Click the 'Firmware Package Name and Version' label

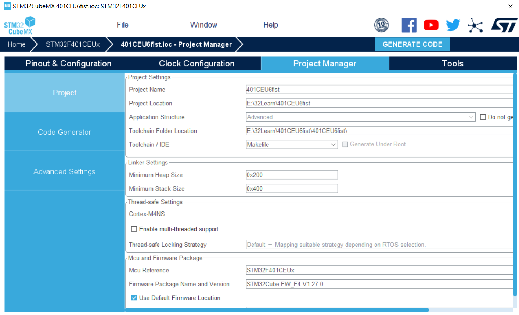point(179,284)
